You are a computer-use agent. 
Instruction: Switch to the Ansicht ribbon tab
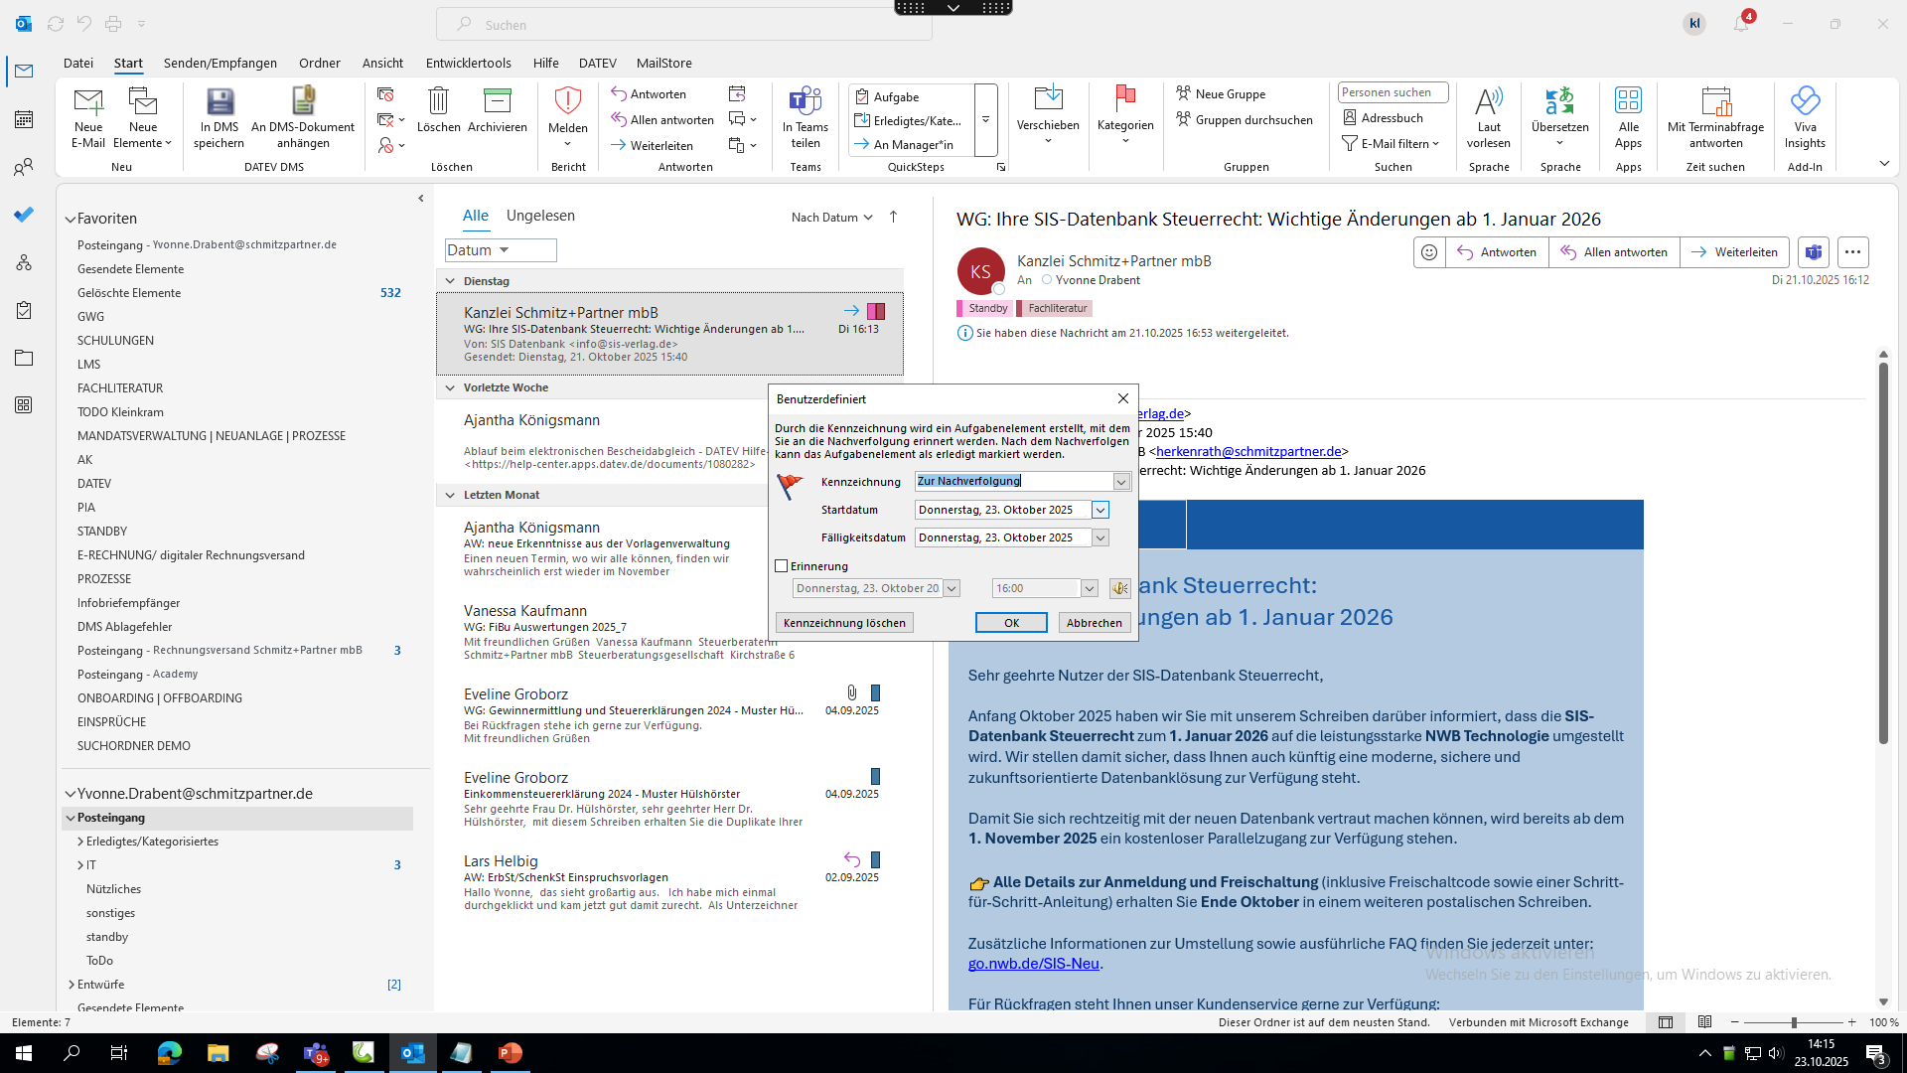(382, 63)
